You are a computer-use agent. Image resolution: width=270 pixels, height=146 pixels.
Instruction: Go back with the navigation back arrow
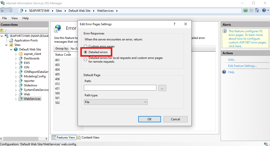[x=2, y=11]
